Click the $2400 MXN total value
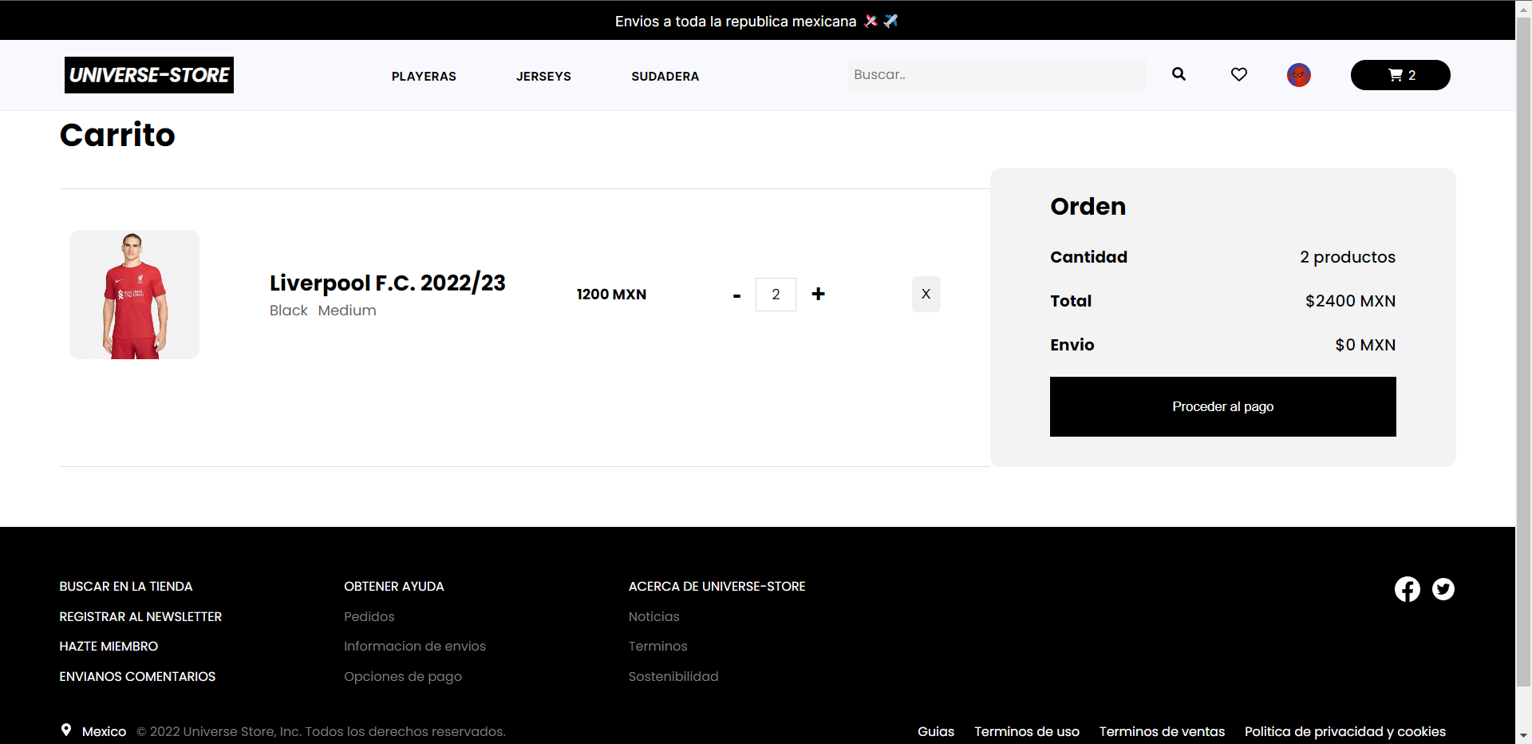The width and height of the screenshot is (1532, 744). (1351, 301)
